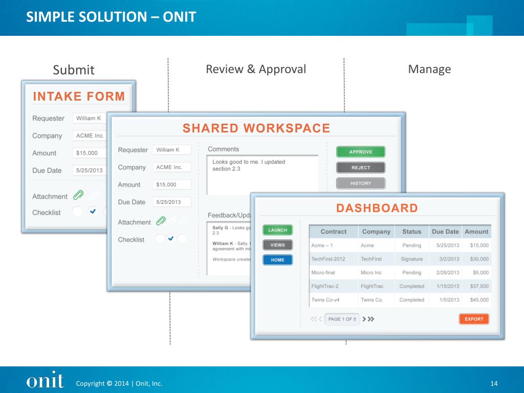Click inside the Comments text box

click(x=263, y=174)
